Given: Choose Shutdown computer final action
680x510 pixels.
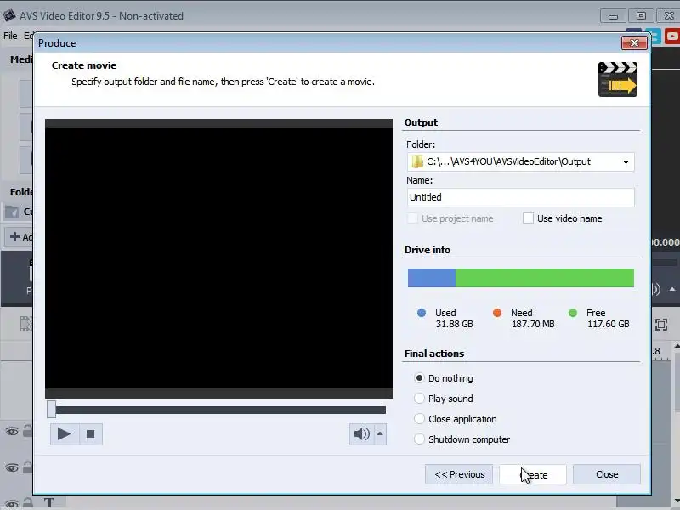Looking at the screenshot, I should coord(419,439).
